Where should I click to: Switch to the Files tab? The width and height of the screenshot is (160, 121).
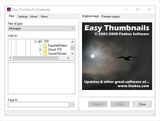(11, 16)
